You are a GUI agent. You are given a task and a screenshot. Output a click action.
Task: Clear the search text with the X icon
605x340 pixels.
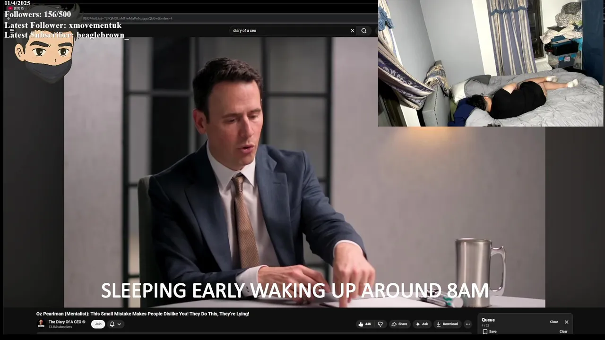(352, 31)
